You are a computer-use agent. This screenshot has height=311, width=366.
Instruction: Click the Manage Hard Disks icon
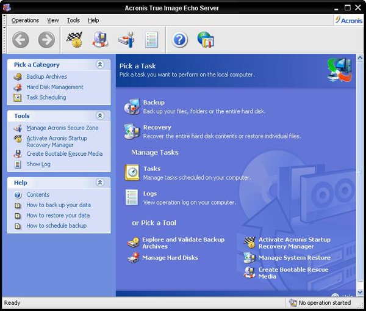pos(133,257)
